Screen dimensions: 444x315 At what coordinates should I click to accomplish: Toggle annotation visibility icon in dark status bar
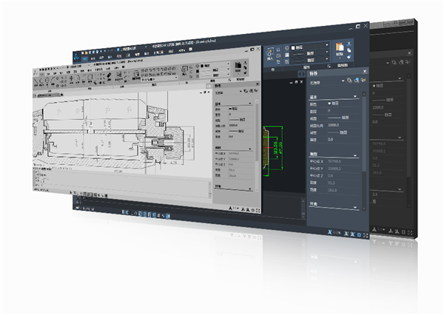[391, 231]
